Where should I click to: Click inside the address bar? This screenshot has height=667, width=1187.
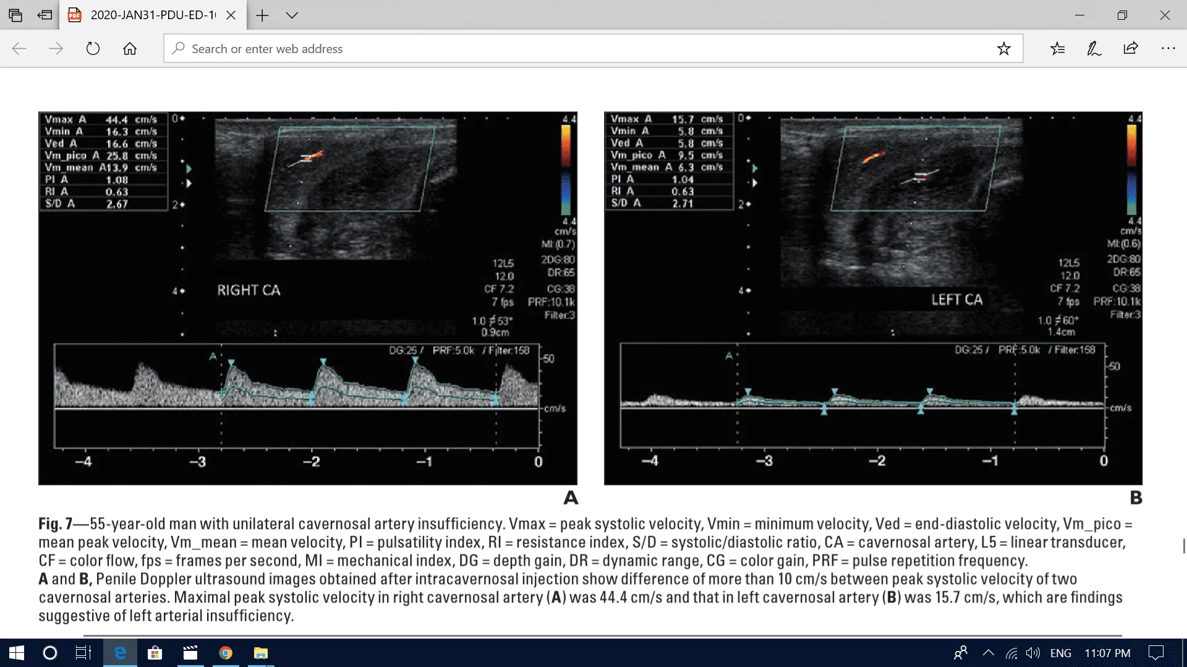[495, 49]
